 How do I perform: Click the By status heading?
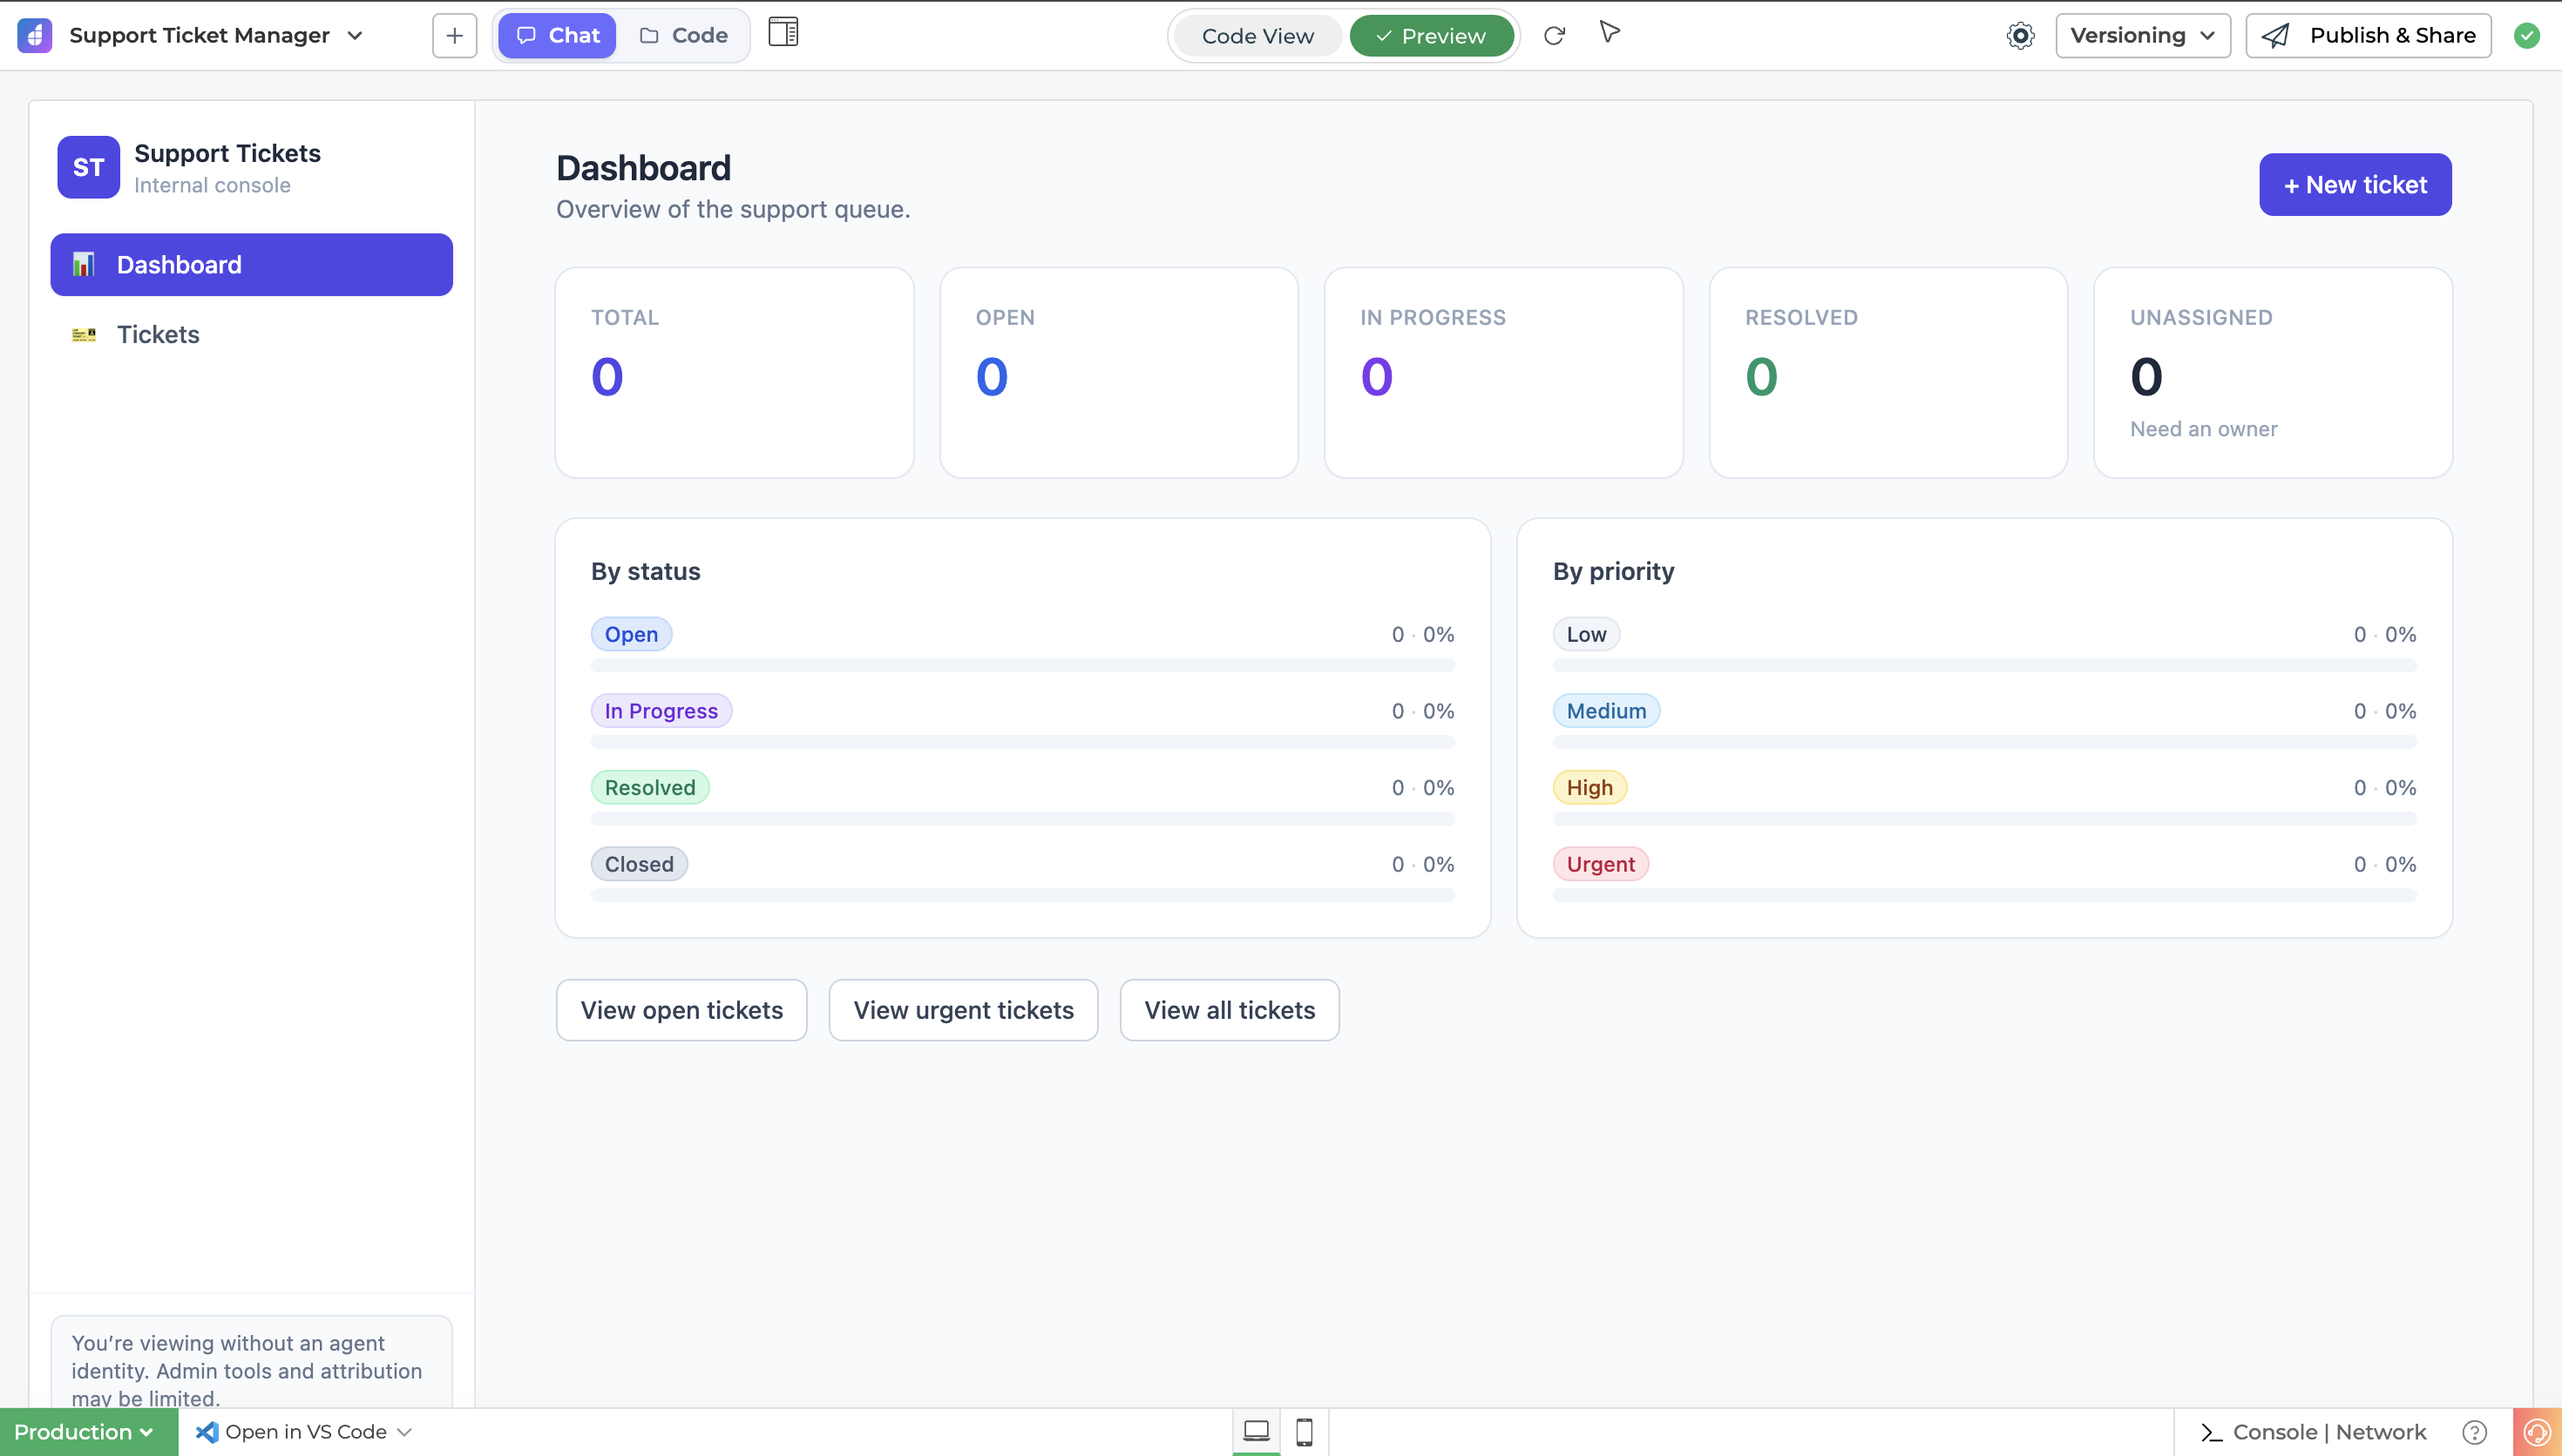(x=645, y=572)
